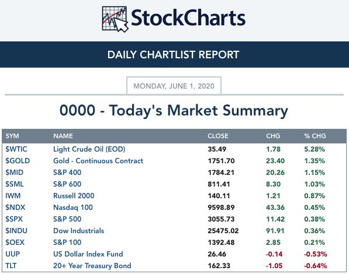
Task: Click the 20+ Year Treasury Bond link
Action: pyautogui.click(x=92, y=266)
